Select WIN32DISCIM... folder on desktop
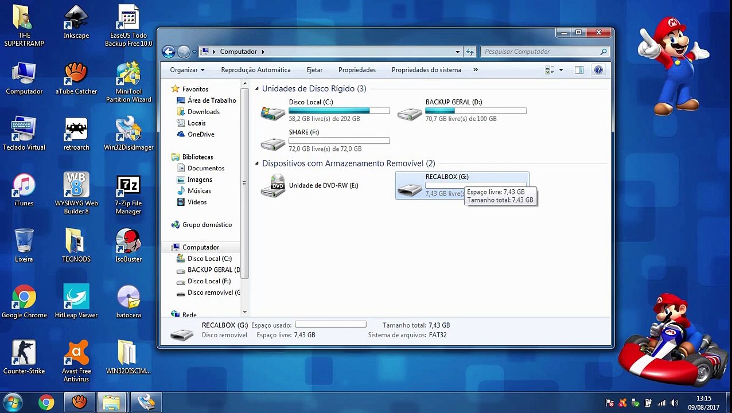This screenshot has width=732, height=413. click(129, 357)
